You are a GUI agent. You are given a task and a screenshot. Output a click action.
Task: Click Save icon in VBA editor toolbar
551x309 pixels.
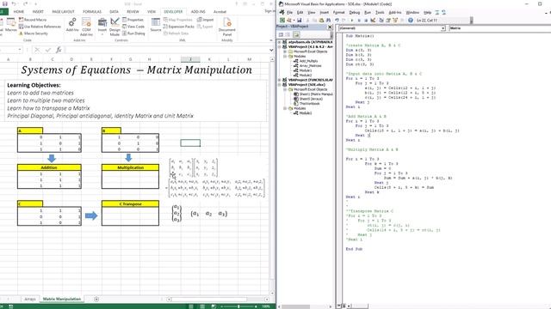pyautogui.click(x=300, y=21)
